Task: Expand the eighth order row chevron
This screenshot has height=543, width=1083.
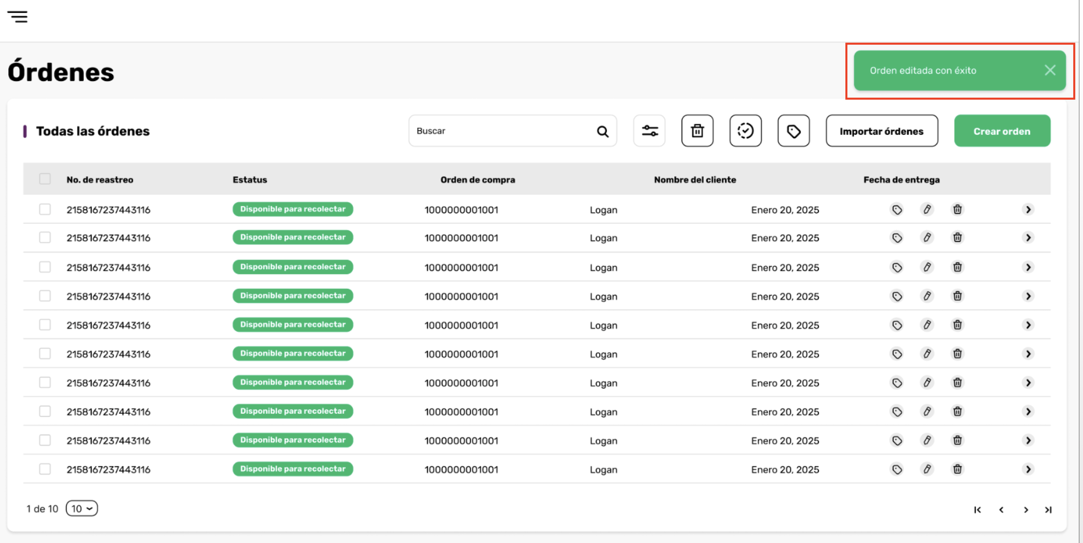Action: coord(1028,412)
